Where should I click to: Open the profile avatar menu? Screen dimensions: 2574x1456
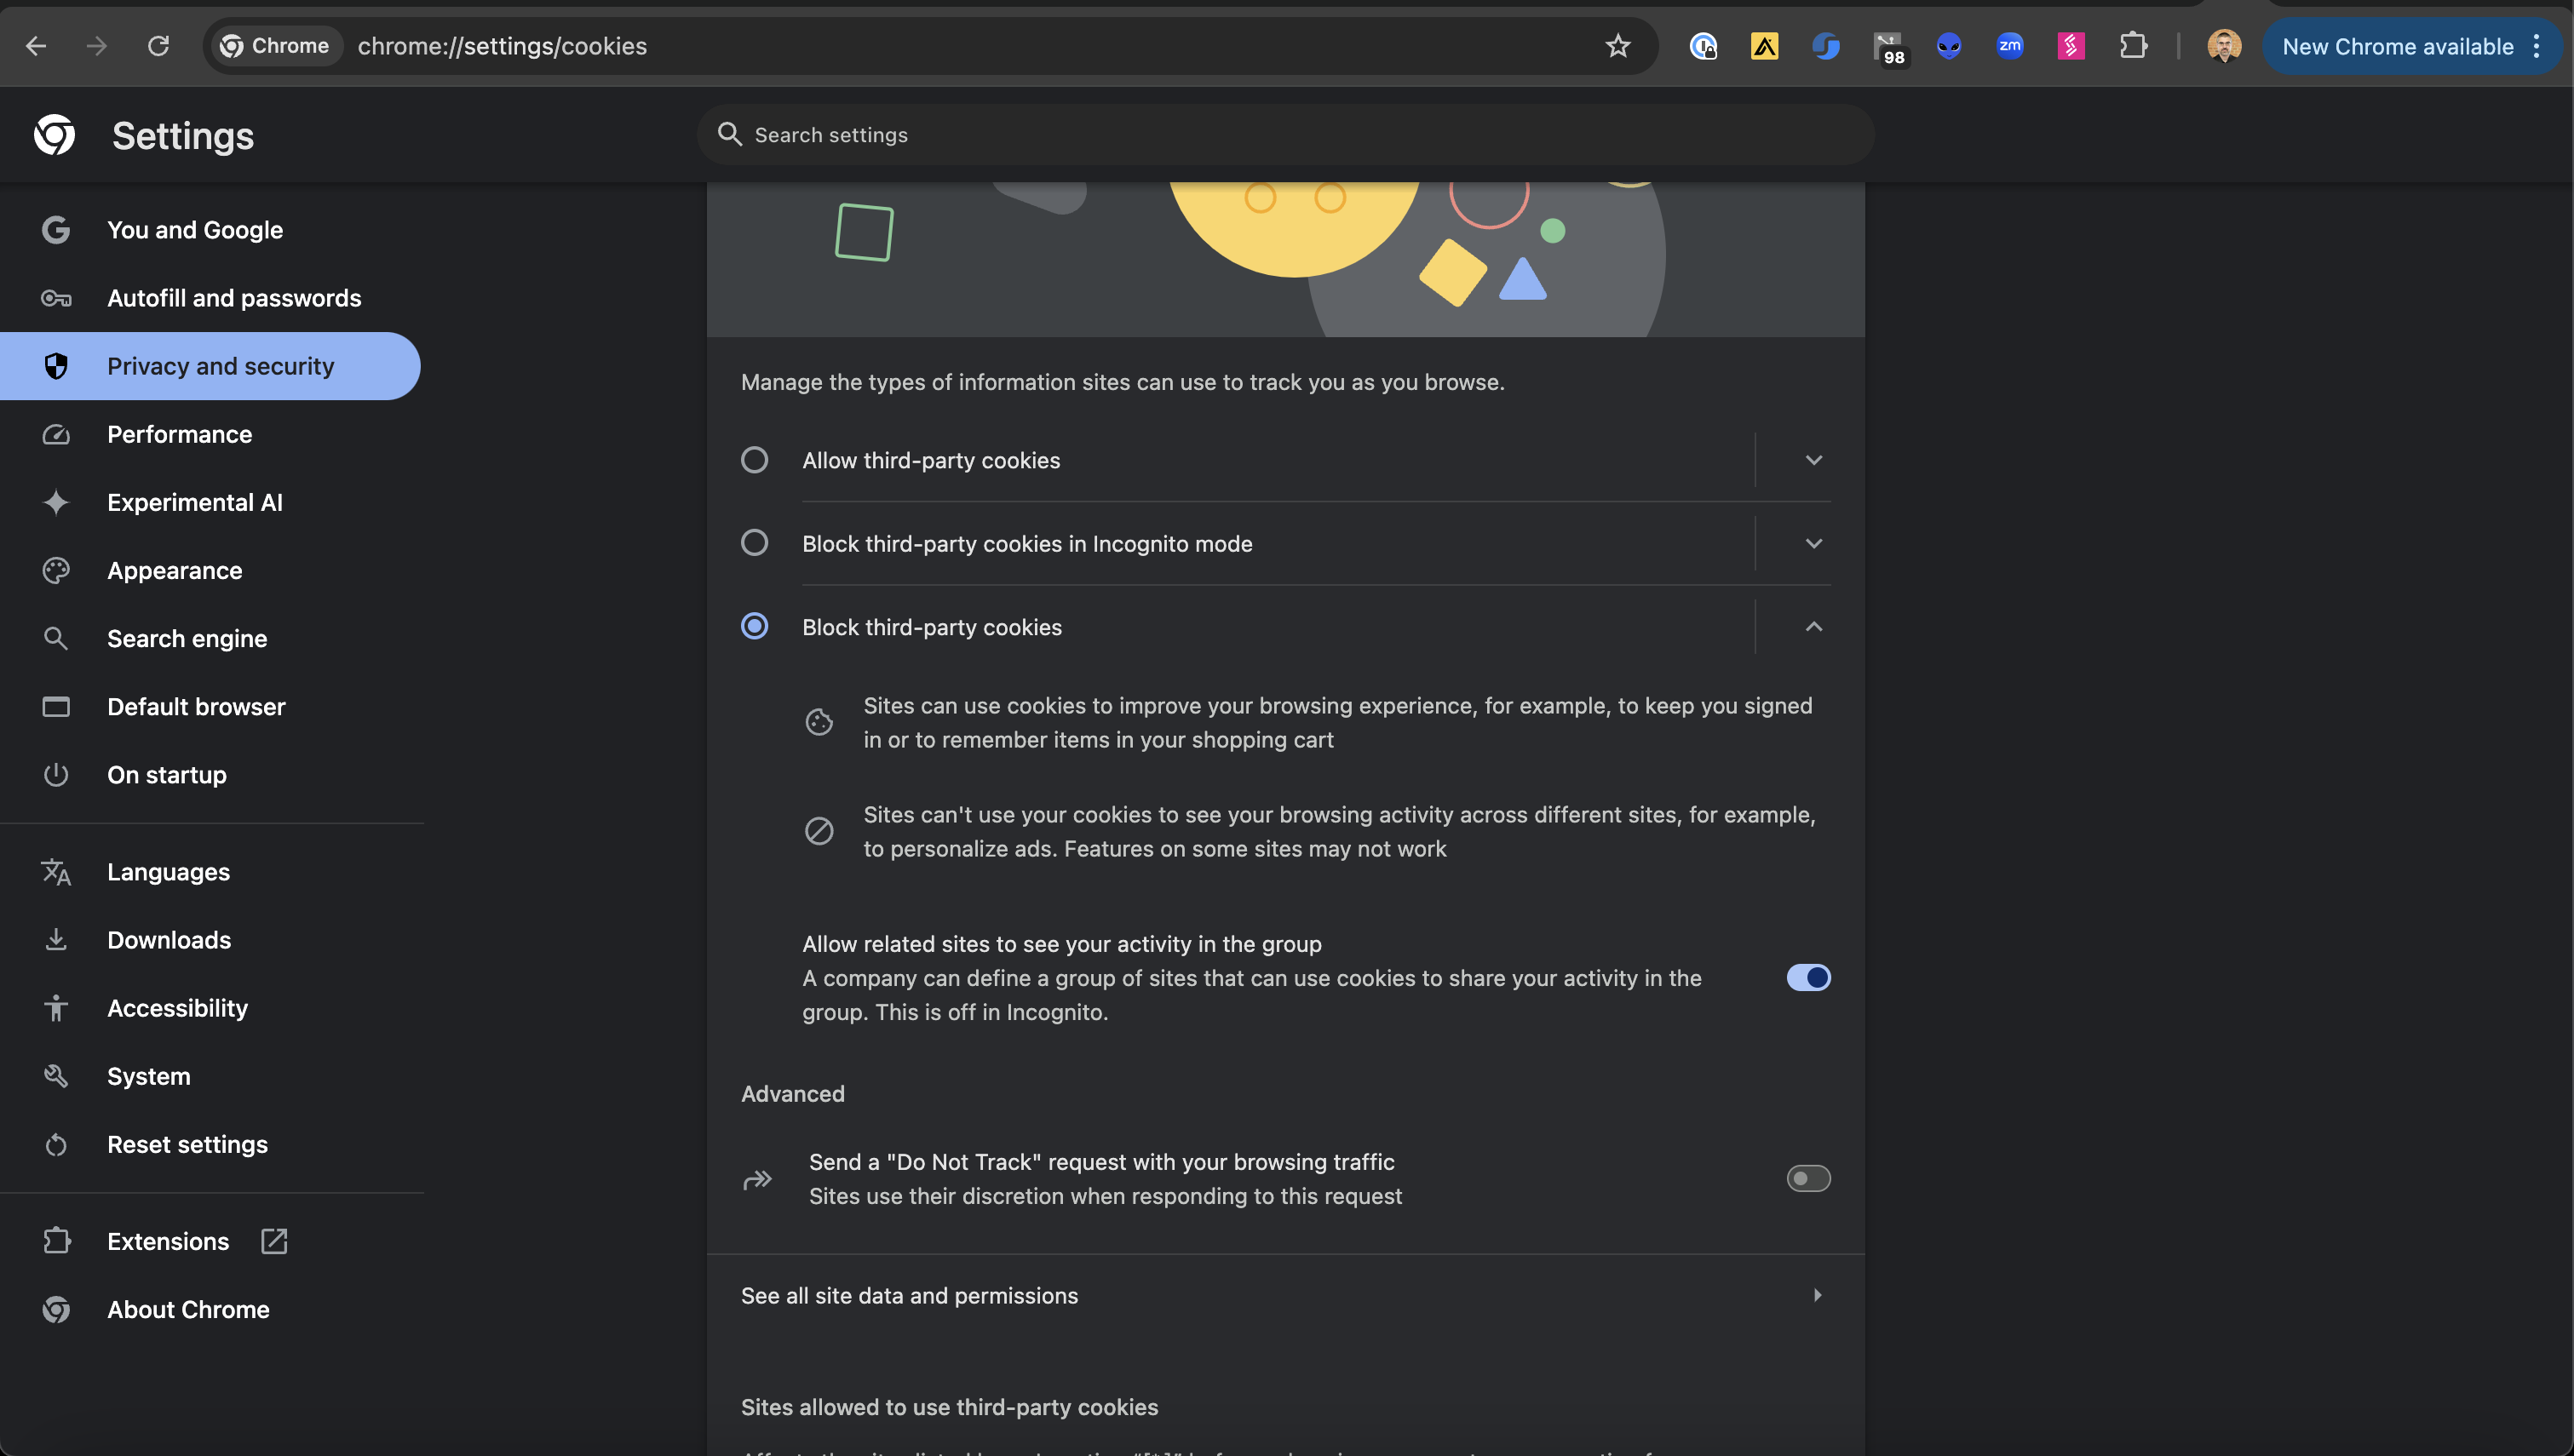click(x=2223, y=46)
